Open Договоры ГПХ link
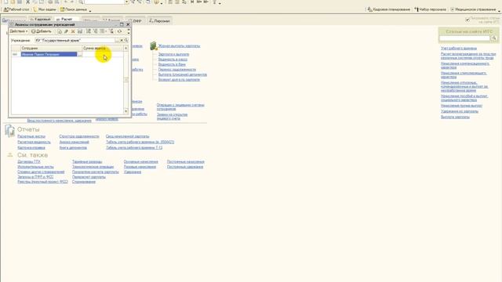 click(29, 162)
